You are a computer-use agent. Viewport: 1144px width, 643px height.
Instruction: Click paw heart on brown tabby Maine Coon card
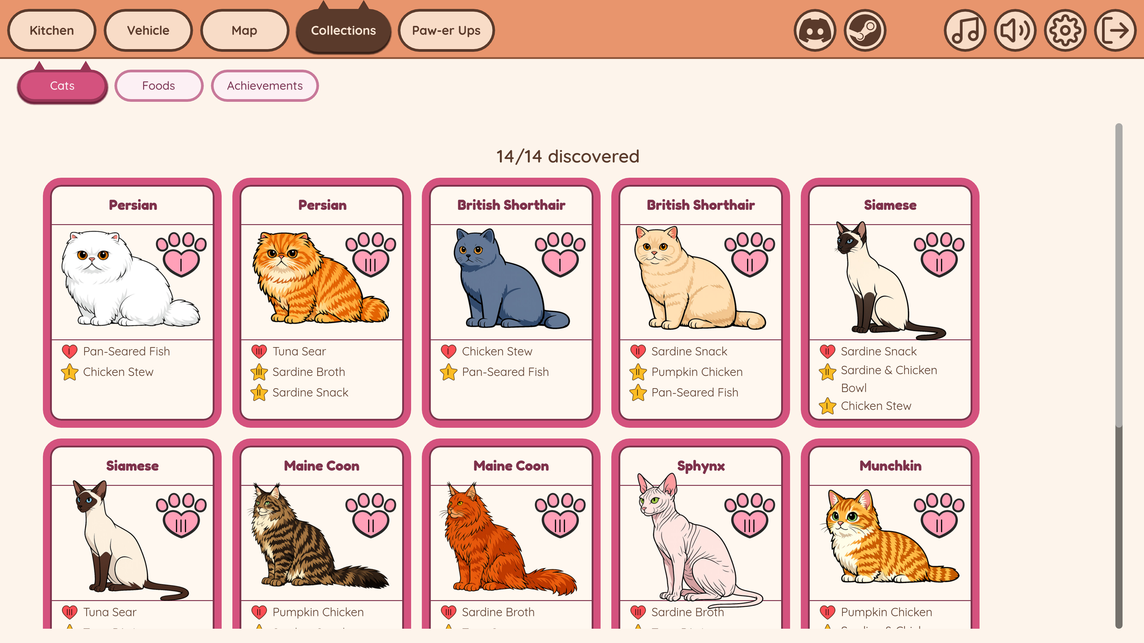[x=371, y=515]
